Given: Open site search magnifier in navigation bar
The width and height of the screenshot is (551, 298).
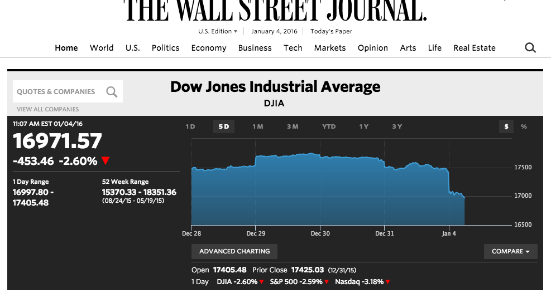Looking at the screenshot, I should click(x=530, y=48).
